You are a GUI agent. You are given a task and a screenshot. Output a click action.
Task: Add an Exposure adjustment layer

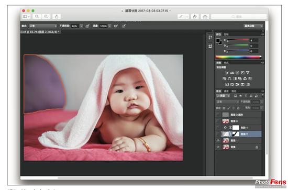242,73
